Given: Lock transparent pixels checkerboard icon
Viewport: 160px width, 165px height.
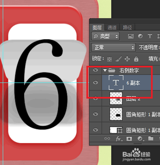Looking at the screenshot, I should [109, 59].
